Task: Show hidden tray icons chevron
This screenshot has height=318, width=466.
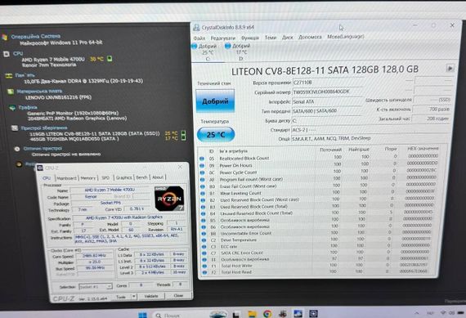Action: [x=417, y=313]
